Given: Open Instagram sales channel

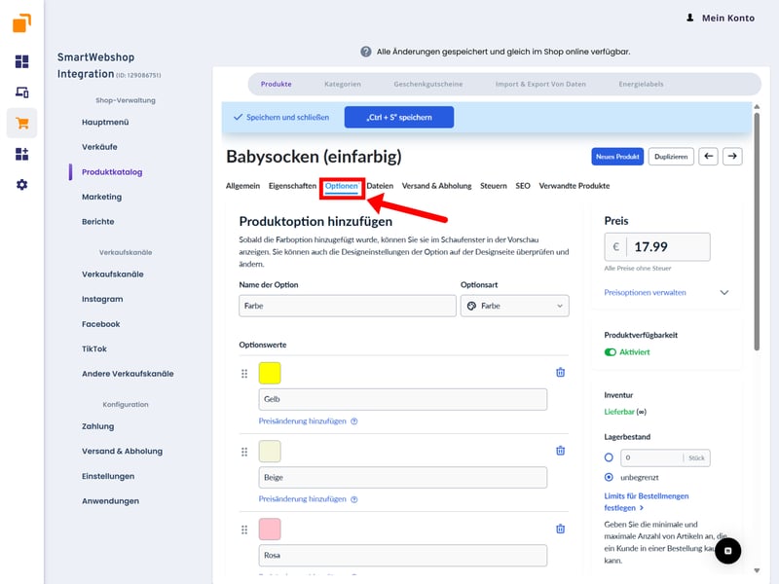Looking at the screenshot, I should tap(102, 299).
